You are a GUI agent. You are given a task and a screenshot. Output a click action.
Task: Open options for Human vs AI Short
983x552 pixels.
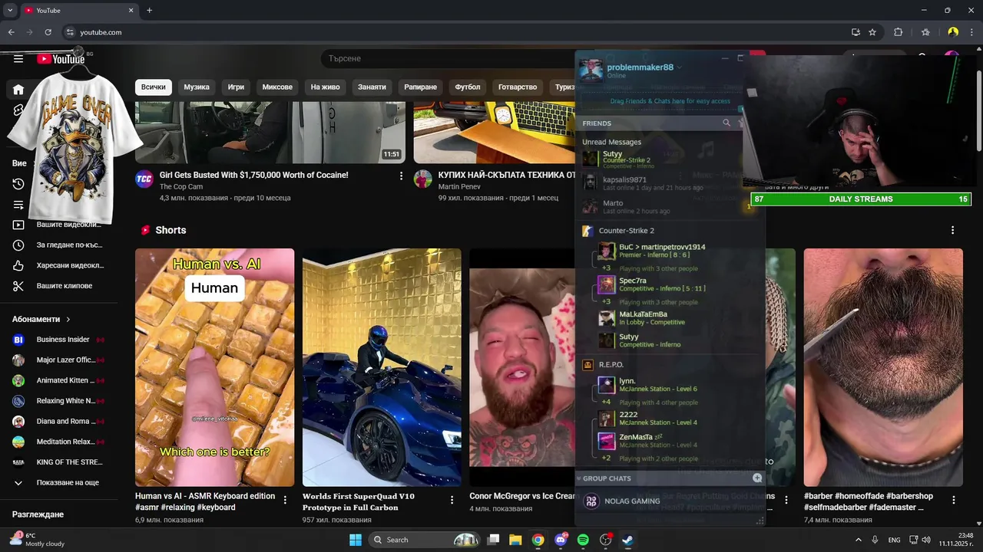pos(285,500)
